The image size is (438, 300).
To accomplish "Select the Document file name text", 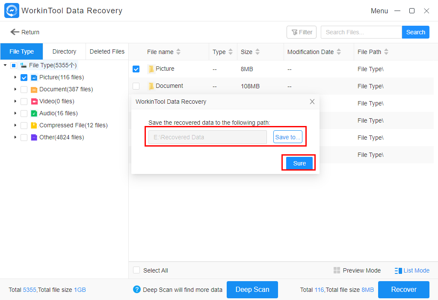I will click(169, 86).
